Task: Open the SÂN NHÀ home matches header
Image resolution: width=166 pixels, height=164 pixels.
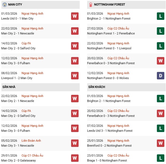Action: click(9, 87)
